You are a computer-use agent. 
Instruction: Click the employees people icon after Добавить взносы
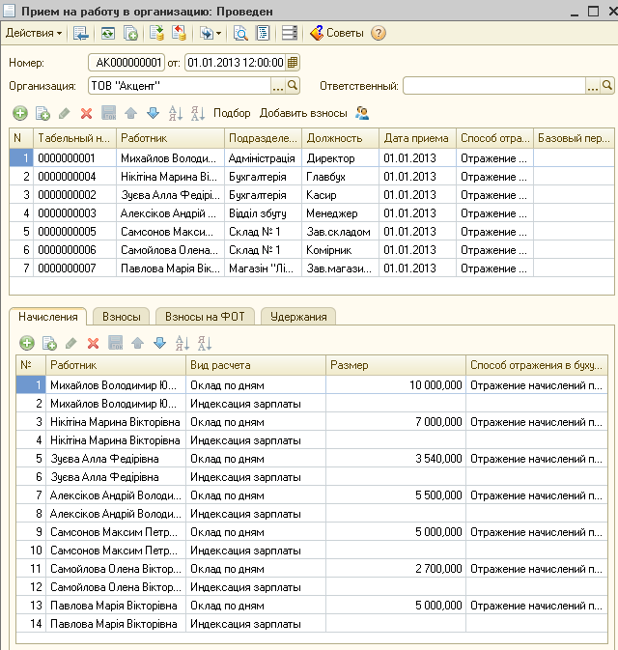point(362,113)
